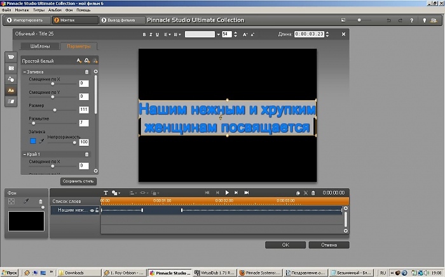The height and width of the screenshot is (277, 445).
Task: Click the Размытие value field 7
Action: tap(84, 123)
